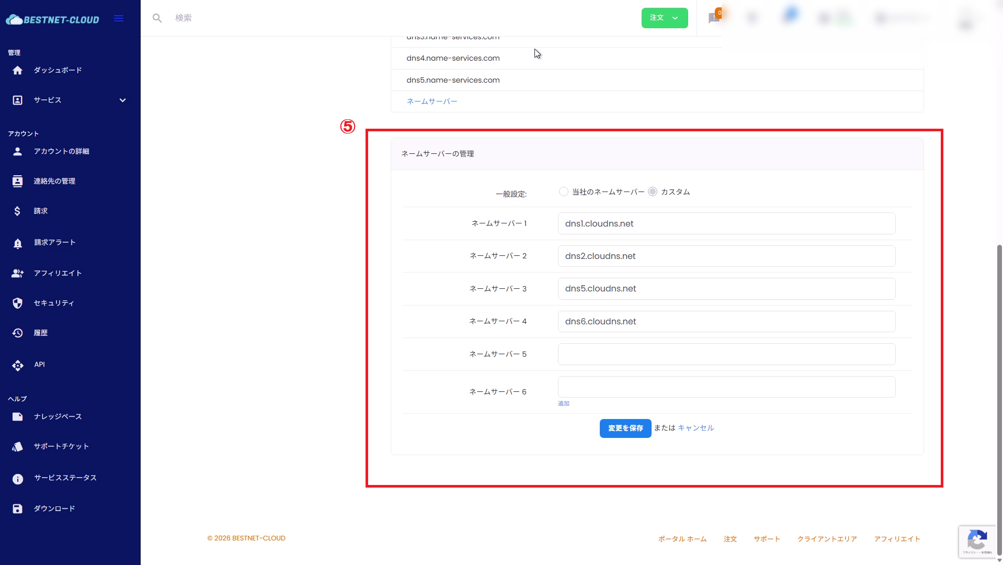Open the notifications chat icon
1003x565 pixels.
tap(714, 18)
